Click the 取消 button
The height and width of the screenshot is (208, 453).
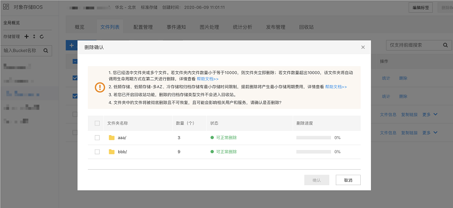348,180
